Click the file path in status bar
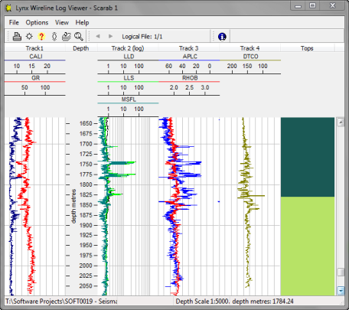349x310 pixels. click(x=61, y=302)
